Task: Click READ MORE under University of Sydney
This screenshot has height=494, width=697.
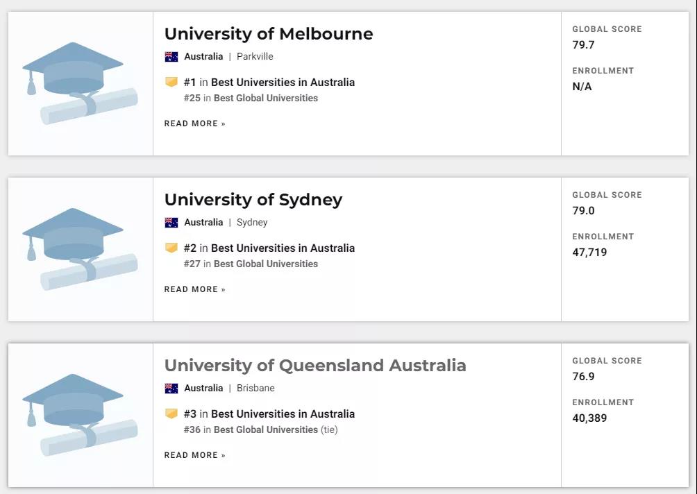Action: click(194, 289)
